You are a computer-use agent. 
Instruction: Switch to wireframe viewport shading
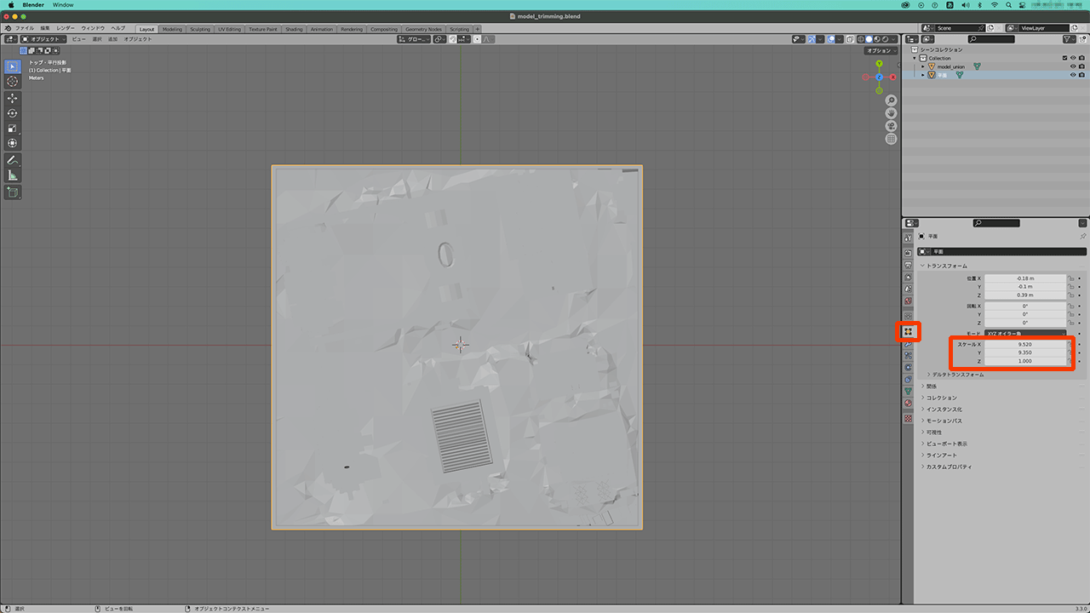pos(863,39)
